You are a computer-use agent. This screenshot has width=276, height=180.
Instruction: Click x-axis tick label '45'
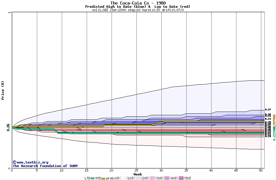pyautogui.click(x=236, y=170)
